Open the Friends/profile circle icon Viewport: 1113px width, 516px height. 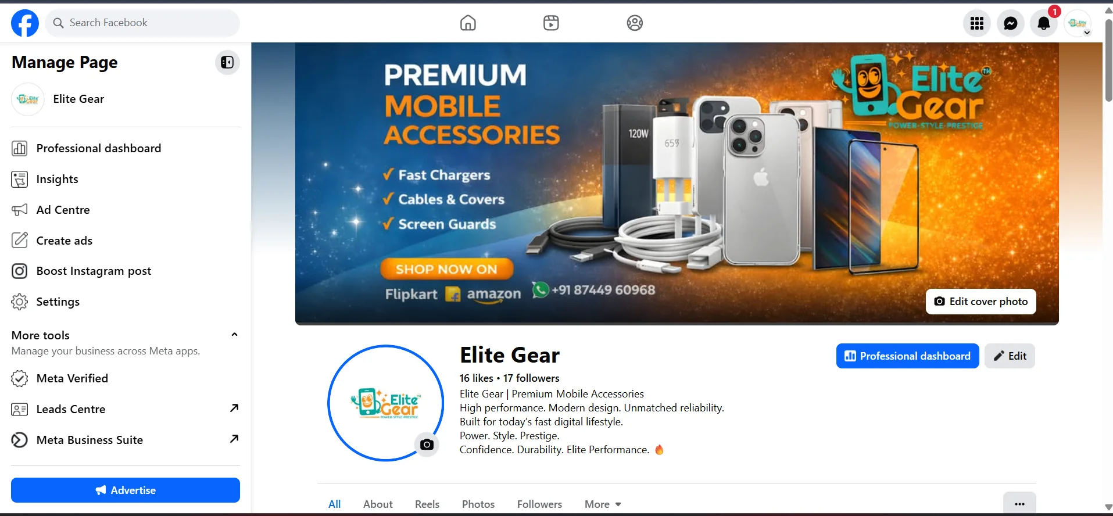(x=635, y=23)
